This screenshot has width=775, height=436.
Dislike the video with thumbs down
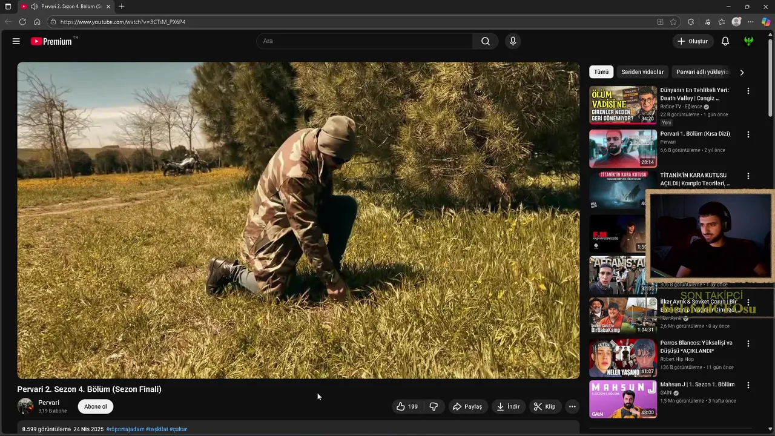(x=434, y=407)
